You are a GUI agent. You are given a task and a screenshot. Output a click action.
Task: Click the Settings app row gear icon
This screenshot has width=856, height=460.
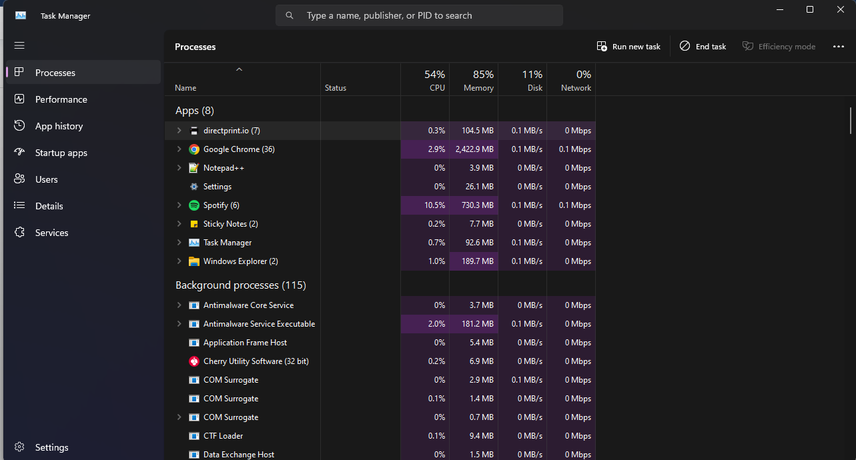pyautogui.click(x=194, y=187)
